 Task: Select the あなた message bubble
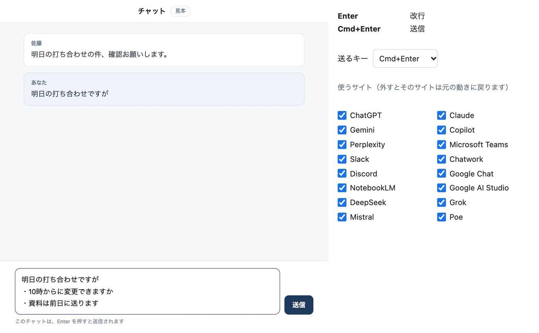(164, 89)
